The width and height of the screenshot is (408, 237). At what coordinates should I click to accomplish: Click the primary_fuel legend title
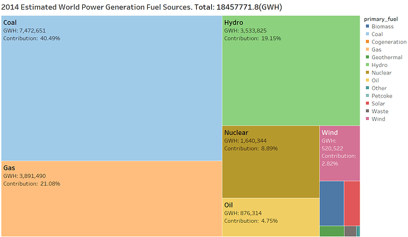(381, 20)
